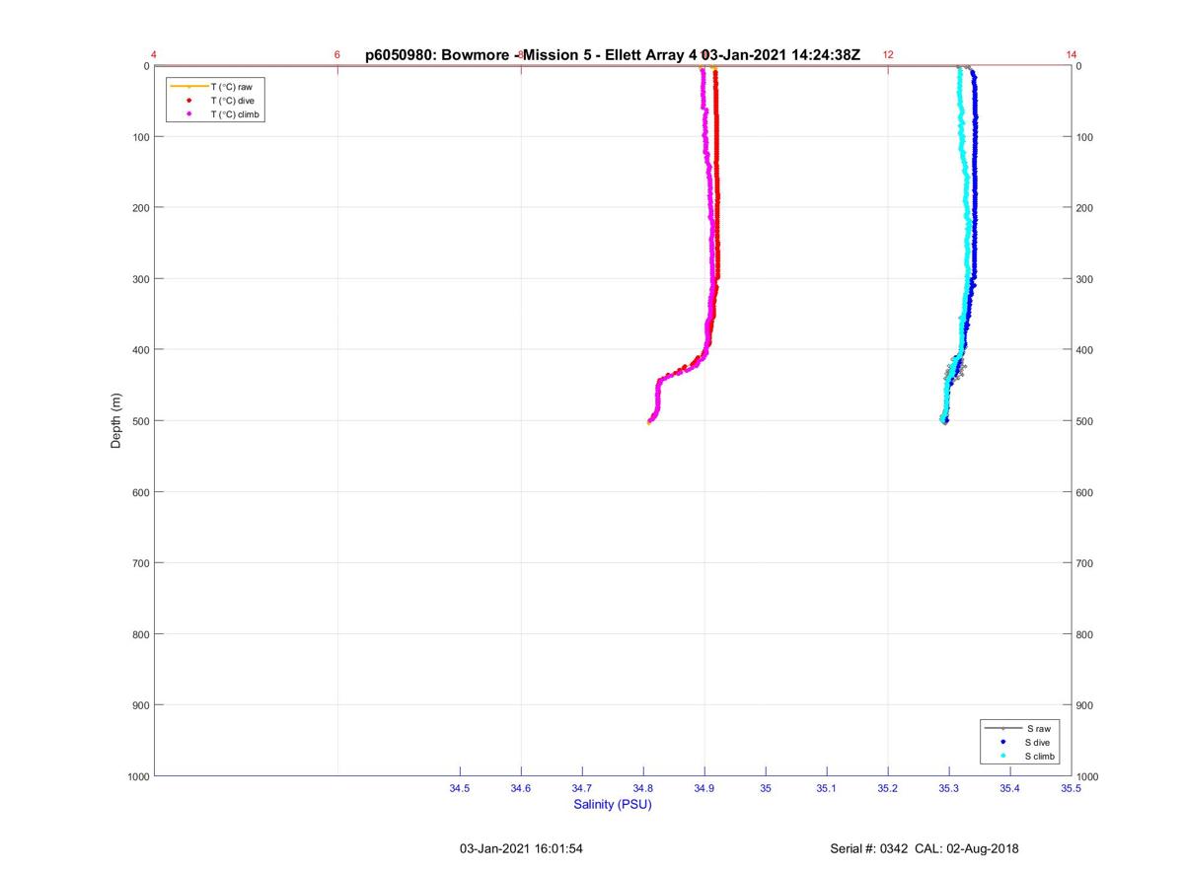Click the 34.5 salinity tick label

coord(460,788)
